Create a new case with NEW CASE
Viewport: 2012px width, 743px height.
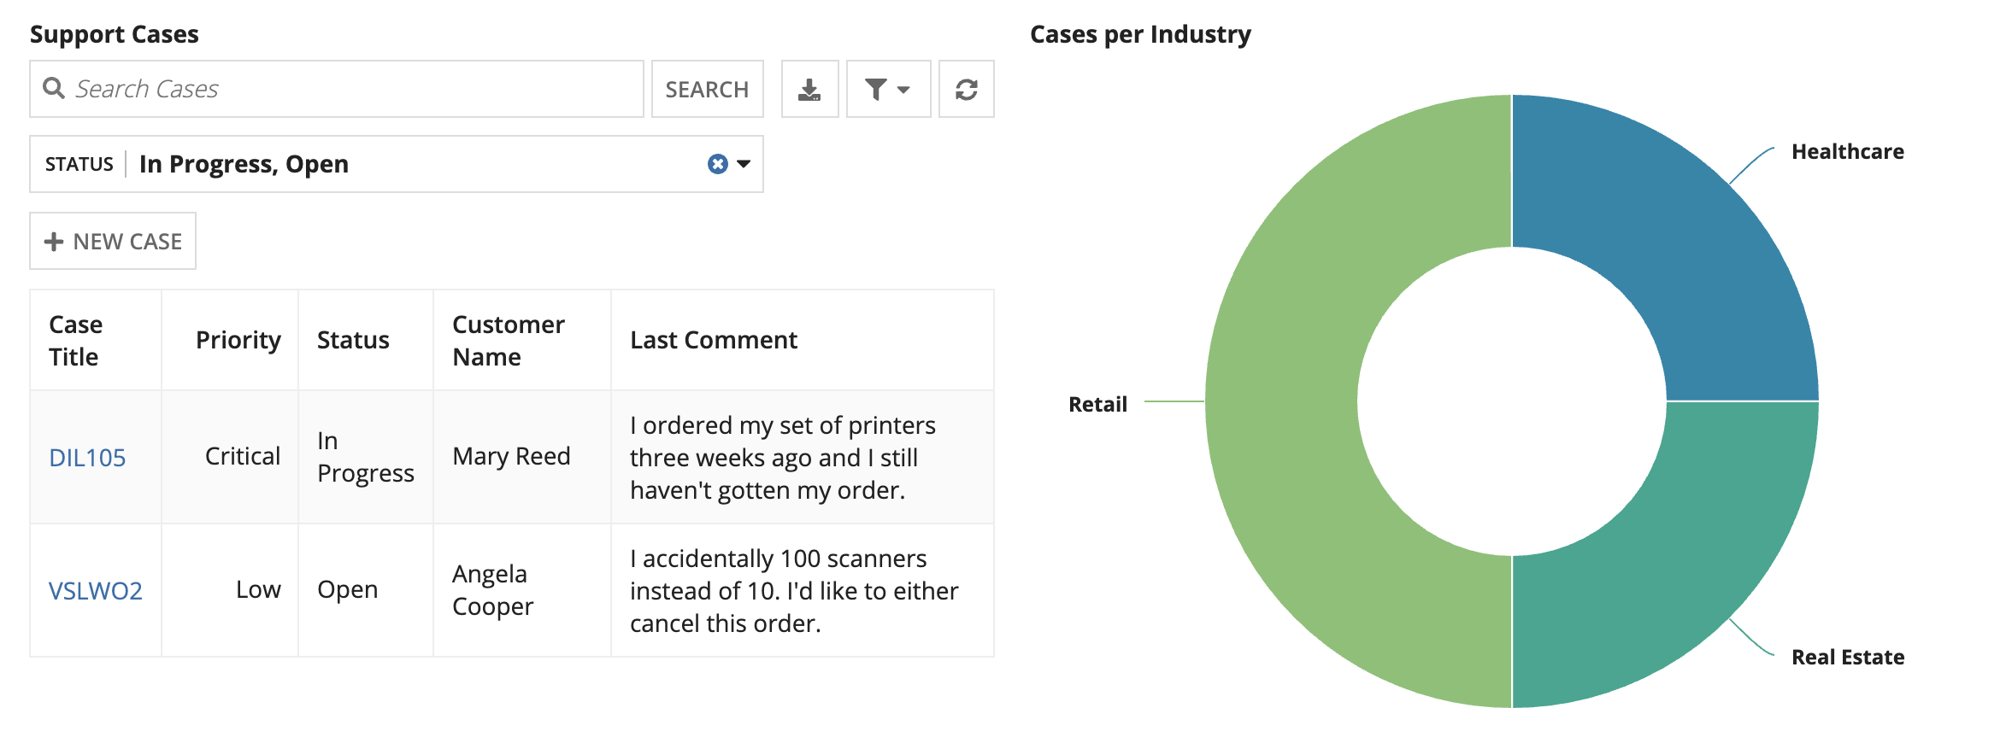pyautogui.click(x=113, y=241)
